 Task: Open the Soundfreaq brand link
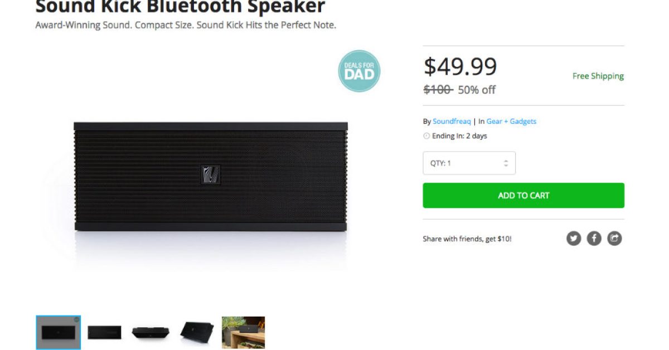click(x=452, y=121)
